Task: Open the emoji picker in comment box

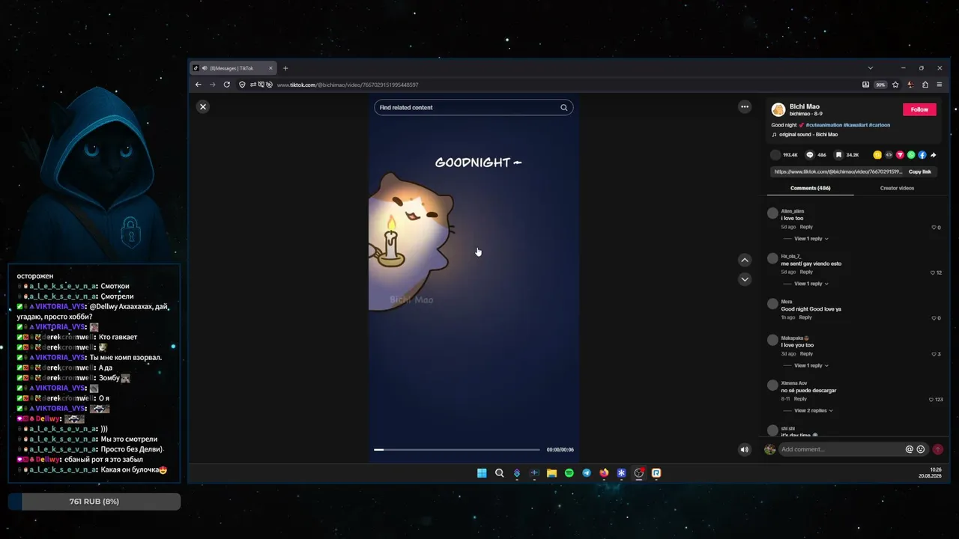Action: click(x=921, y=449)
